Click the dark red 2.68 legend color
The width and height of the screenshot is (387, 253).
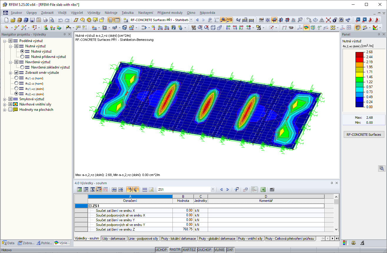tap(359, 54)
